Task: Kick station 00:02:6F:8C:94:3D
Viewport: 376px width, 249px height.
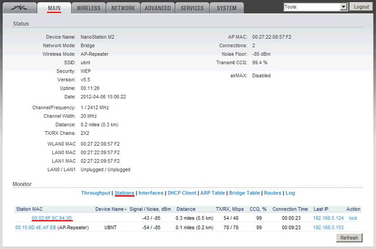Action: tap(353, 218)
